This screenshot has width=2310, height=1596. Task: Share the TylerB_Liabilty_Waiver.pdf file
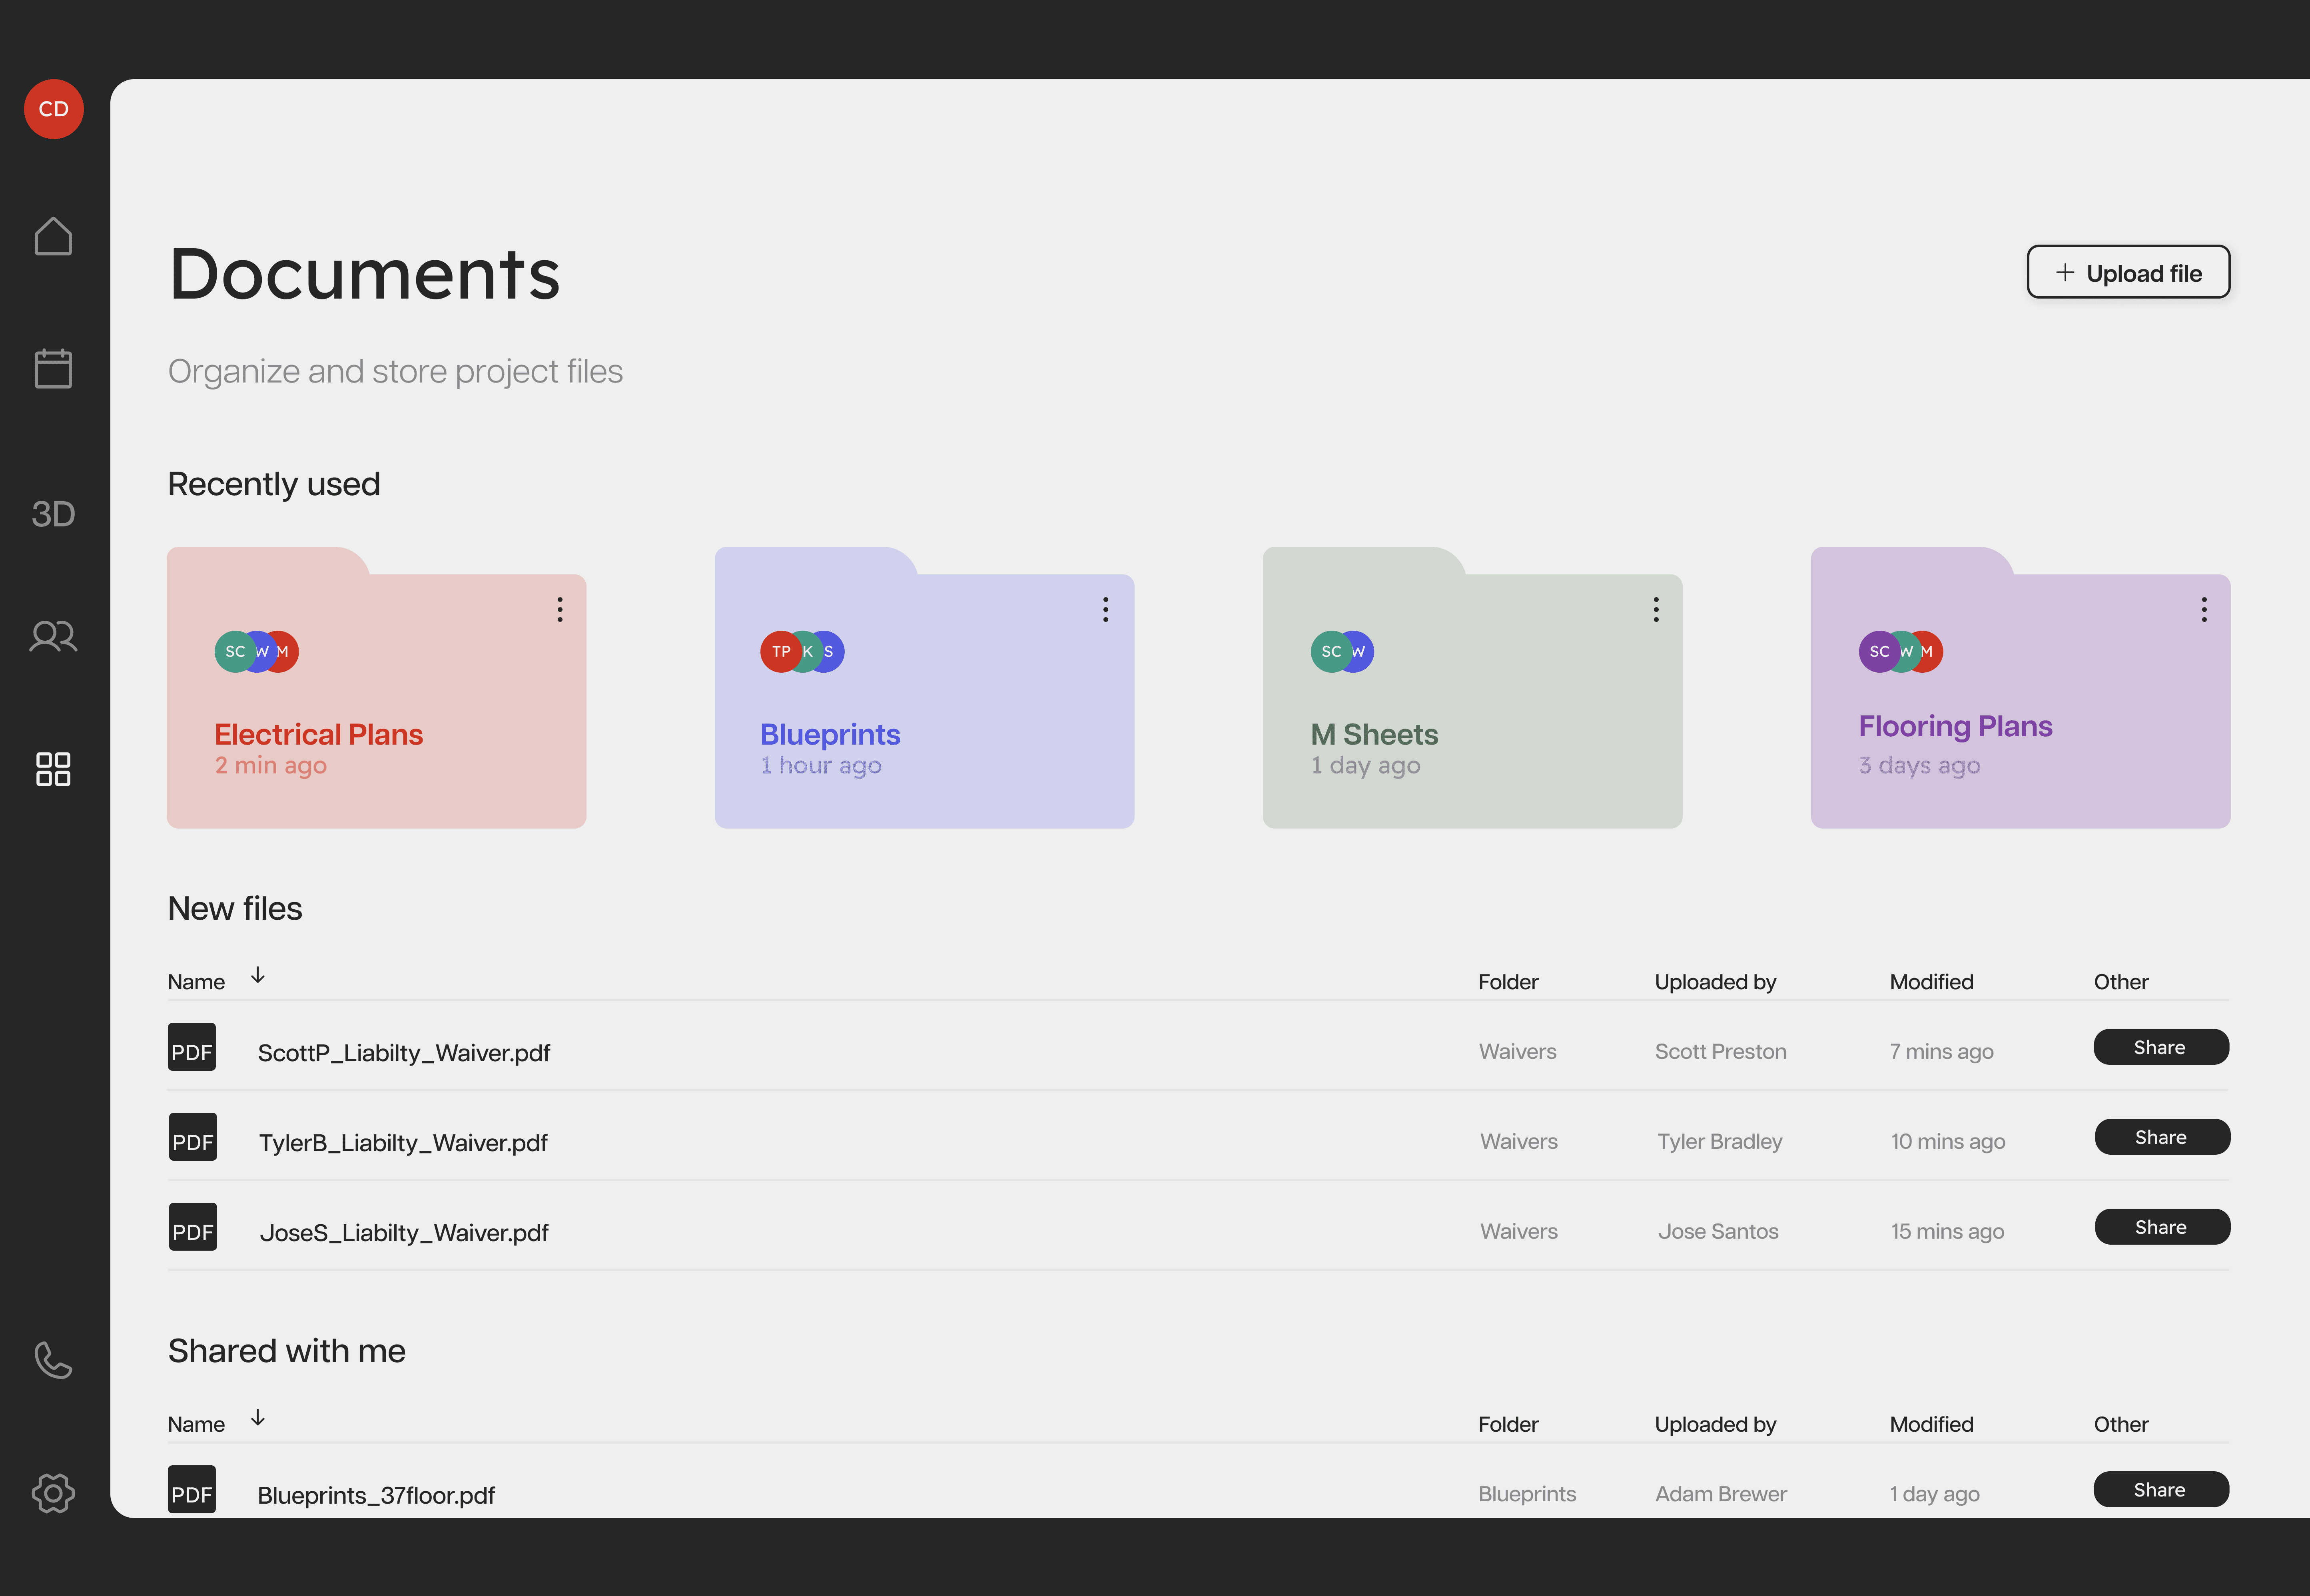pos(2162,1137)
